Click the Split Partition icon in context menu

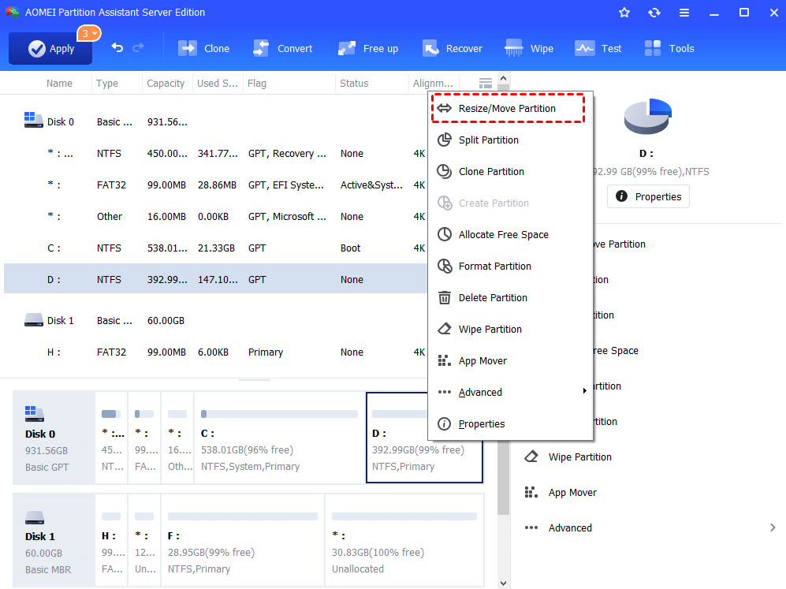coord(444,140)
